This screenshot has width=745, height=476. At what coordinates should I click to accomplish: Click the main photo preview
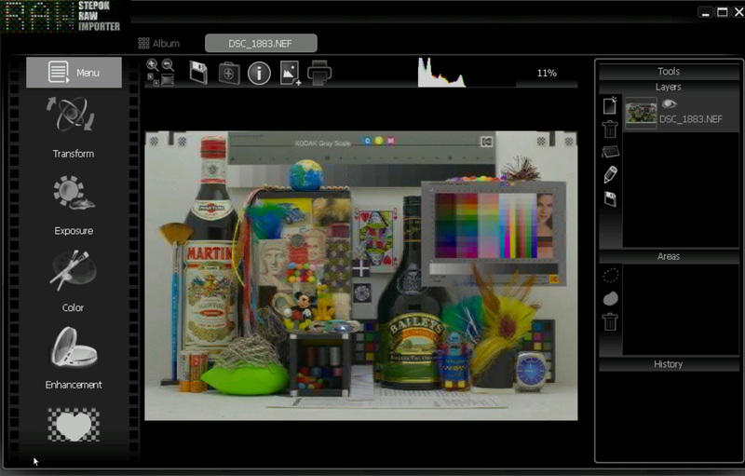click(361, 276)
